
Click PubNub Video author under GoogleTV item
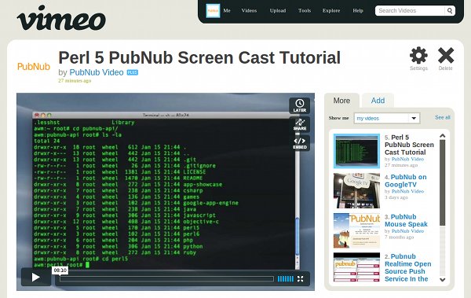point(407,191)
